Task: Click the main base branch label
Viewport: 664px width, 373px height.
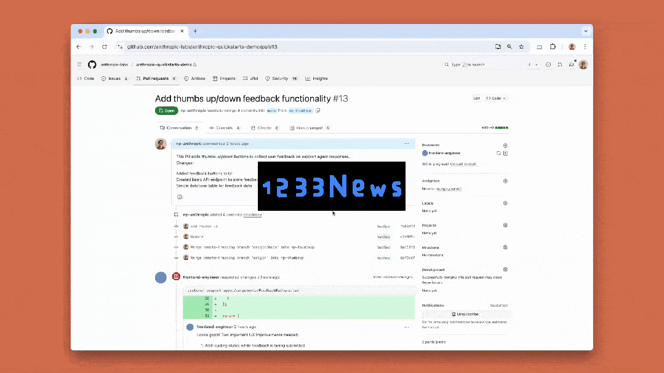Action: click(x=271, y=111)
